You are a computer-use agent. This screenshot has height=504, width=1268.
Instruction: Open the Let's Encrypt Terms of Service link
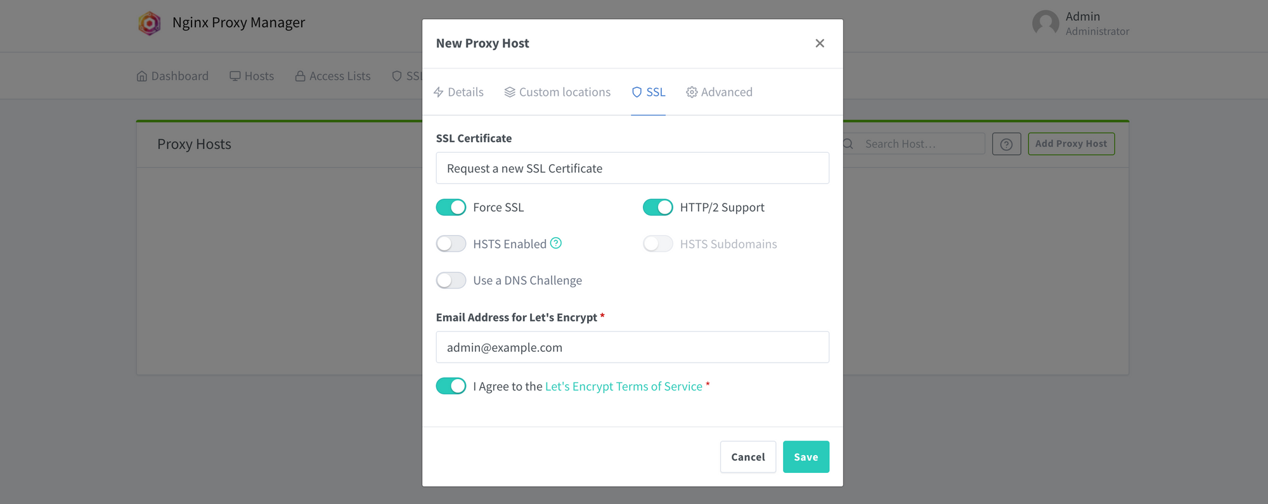point(623,386)
